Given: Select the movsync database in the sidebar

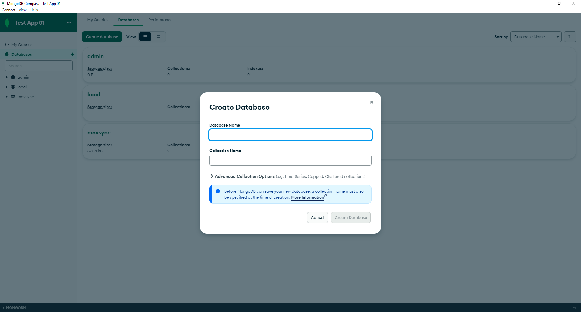Looking at the screenshot, I should [x=26, y=97].
